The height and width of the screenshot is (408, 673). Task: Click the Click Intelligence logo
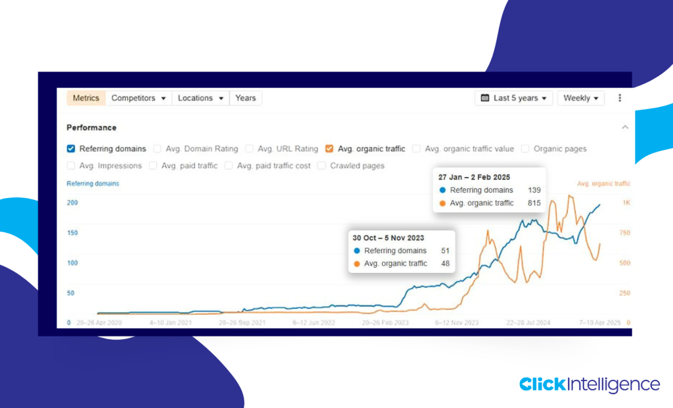click(x=588, y=385)
